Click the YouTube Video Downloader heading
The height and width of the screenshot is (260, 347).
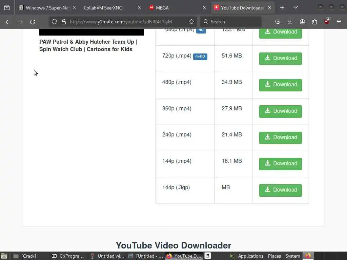coord(173,245)
